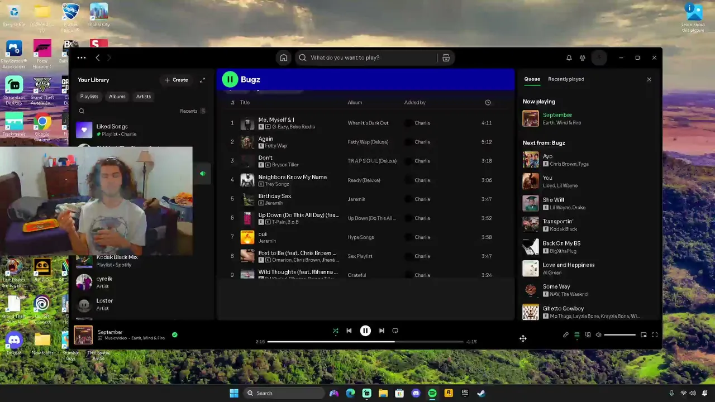Open the Windows Start menu
715x402 pixels.
click(234, 393)
